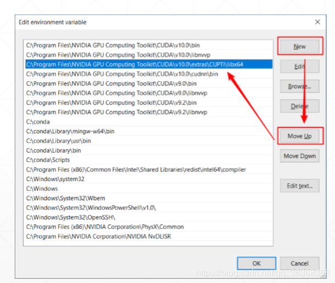Select the WindowsPowerShell\v1.0\ path entry
The width and height of the screenshot is (335, 283).
pyautogui.click(x=149, y=208)
